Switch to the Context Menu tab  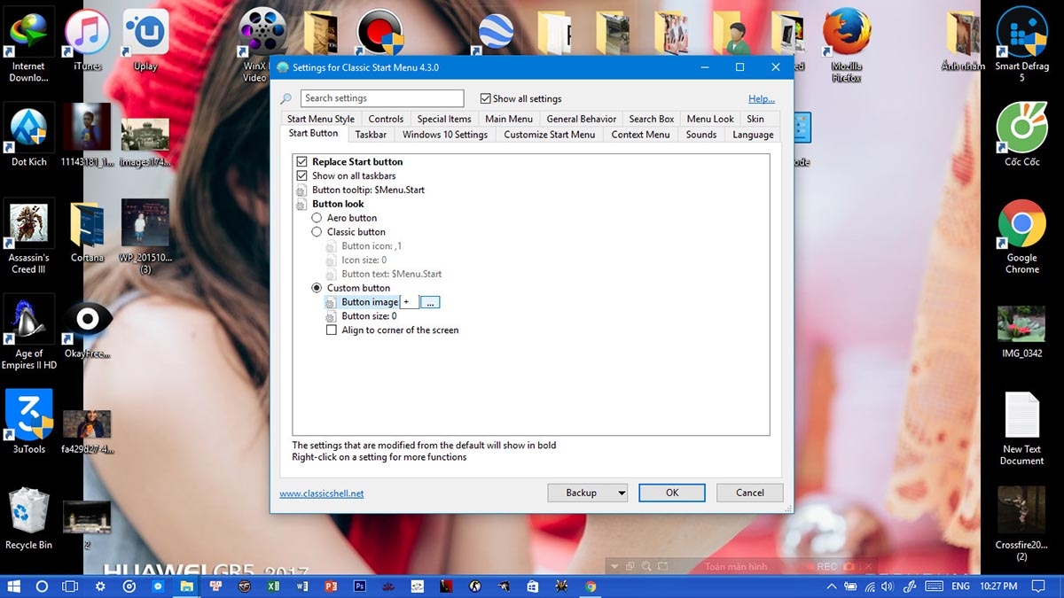[x=640, y=135]
